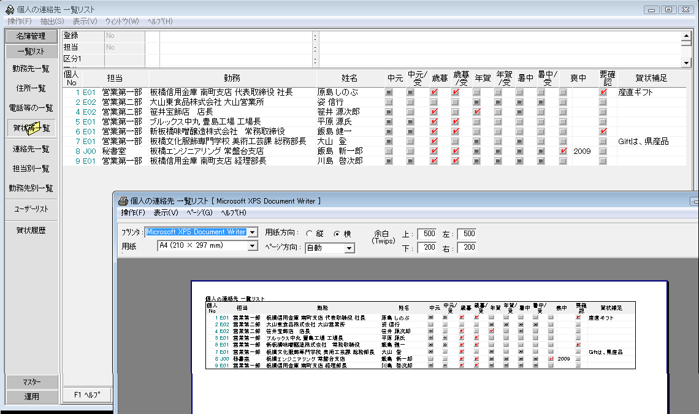Uncheck 喪中 checkbox in 飯島 新一郎 row
Image resolution: width=699 pixels, height=414 pixels.
[563, 151]
